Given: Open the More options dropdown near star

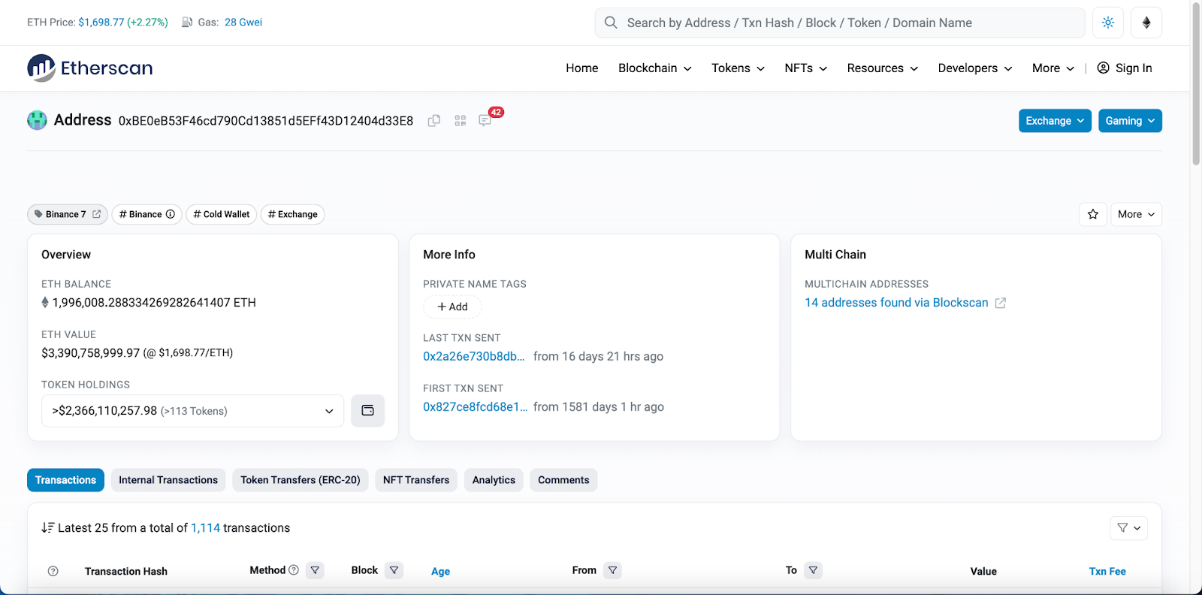Looking at the screenshot, I should pyautogui.click(x=1136, y=214).
